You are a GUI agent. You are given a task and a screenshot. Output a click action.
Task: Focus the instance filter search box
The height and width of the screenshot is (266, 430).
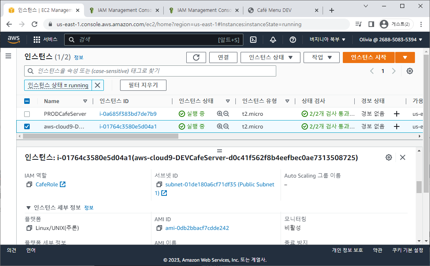coord(150,71)
